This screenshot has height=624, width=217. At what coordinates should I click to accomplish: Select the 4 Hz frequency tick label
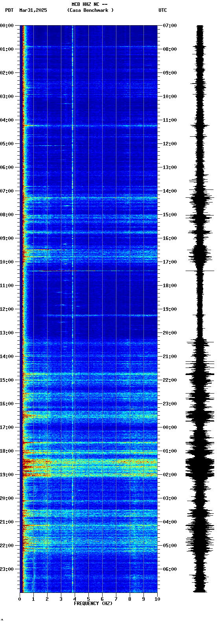coord(75,599)
